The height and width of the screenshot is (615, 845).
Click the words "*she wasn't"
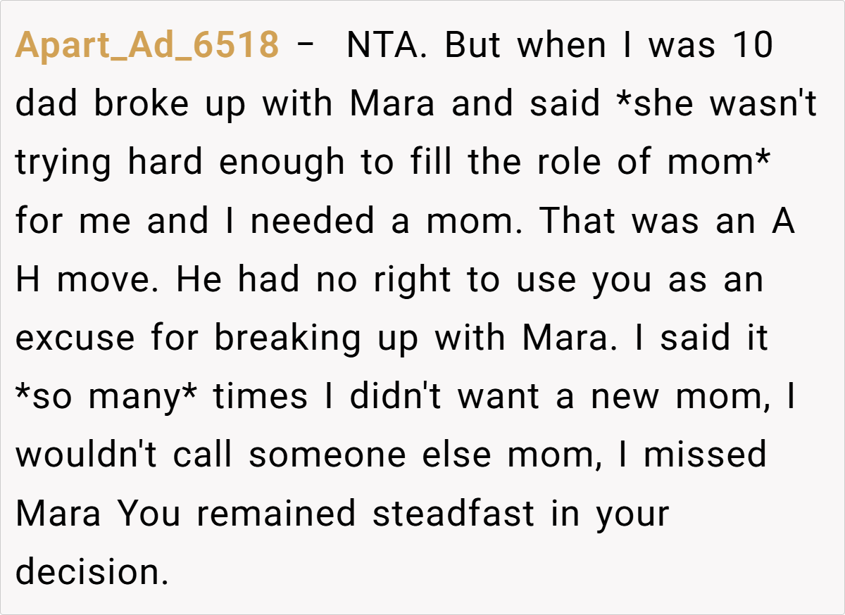pyautogui.click(x=715, y=104)
